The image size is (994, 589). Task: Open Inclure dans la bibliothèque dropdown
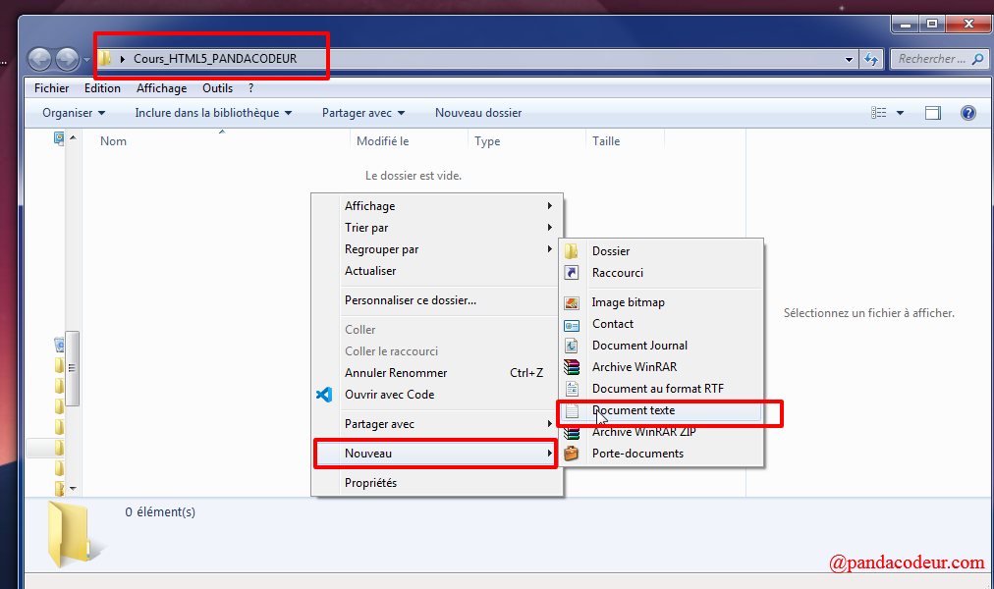pyautogui.click(x=213, y=113)
